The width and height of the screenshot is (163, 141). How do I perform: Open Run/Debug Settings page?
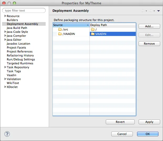pyautogui.click(x=21, y=59)
